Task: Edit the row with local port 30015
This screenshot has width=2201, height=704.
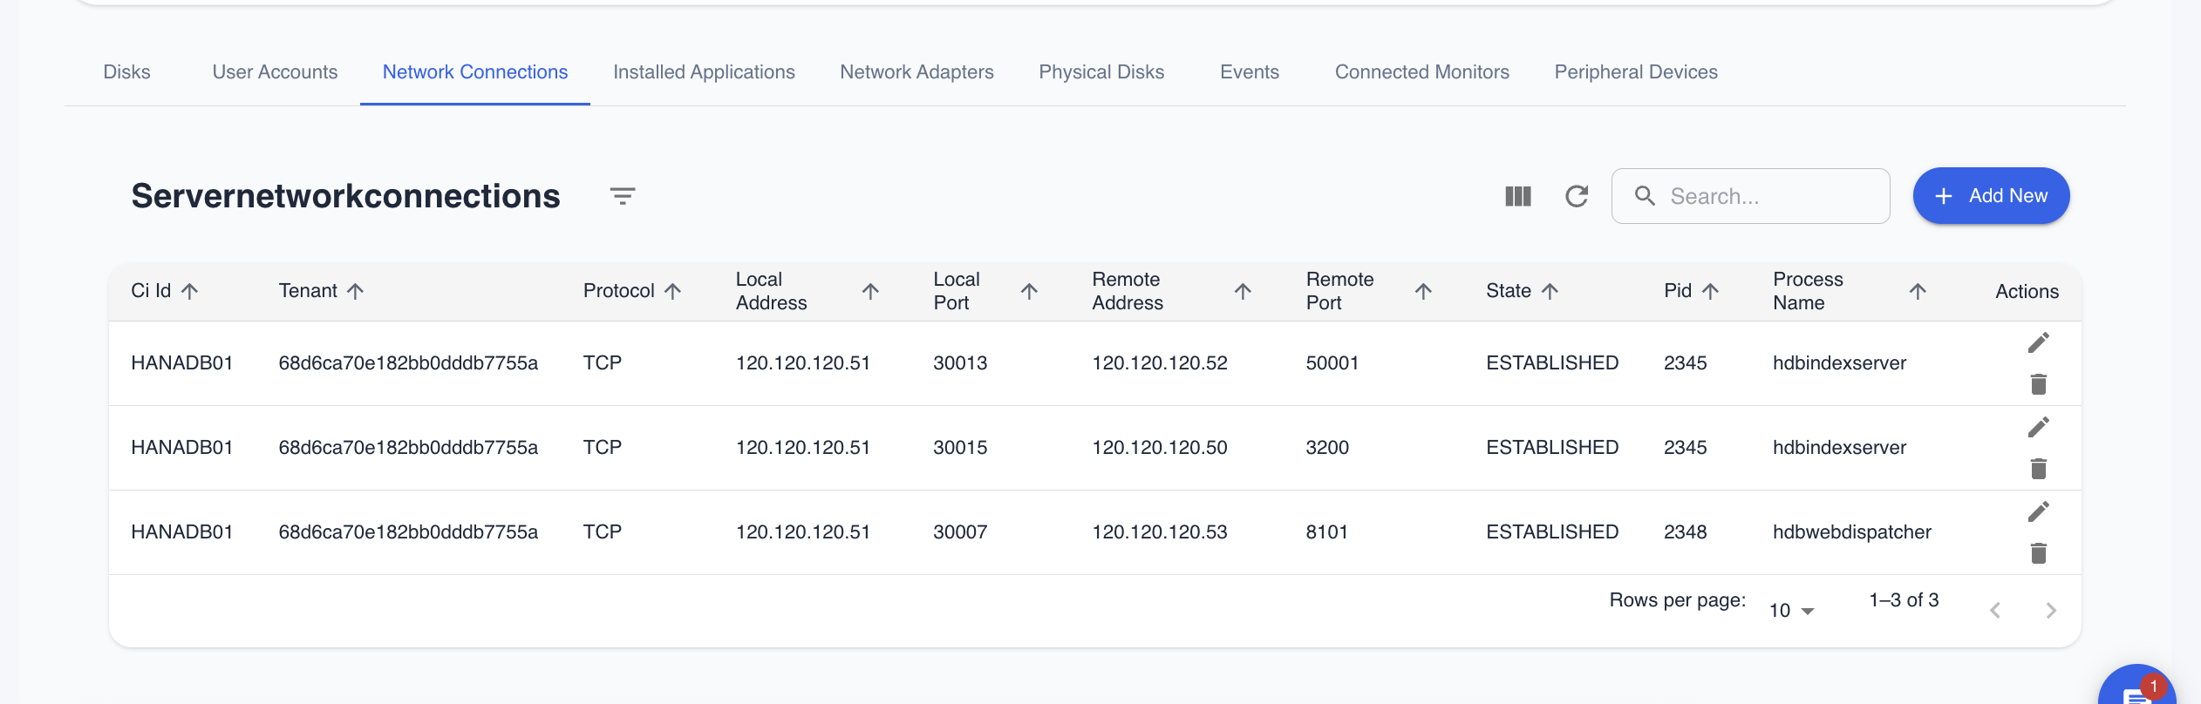Action: tap(2038, 427)
